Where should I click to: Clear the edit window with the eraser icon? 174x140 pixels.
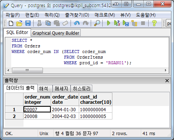click(65, 23)
